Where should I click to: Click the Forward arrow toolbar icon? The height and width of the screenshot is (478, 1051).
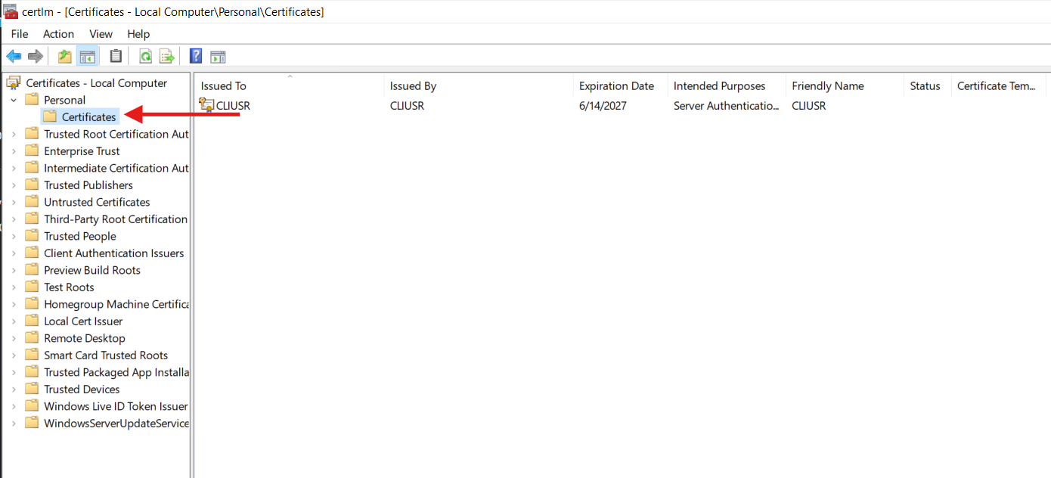[x=35, y=56]
